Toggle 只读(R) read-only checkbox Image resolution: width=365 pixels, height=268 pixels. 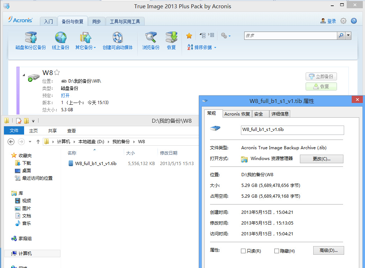243,251
